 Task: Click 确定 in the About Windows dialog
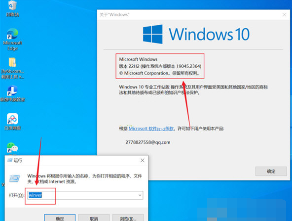[x=271, y=171]
